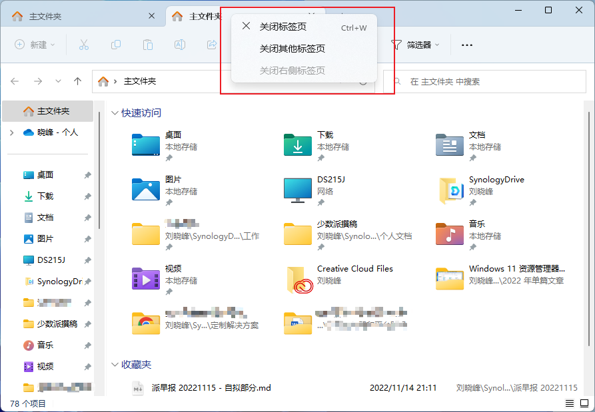Collapse the 快速访问 section

point(115,113)
